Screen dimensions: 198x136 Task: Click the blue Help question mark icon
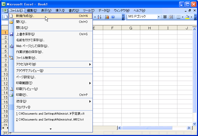pos(113,17)
